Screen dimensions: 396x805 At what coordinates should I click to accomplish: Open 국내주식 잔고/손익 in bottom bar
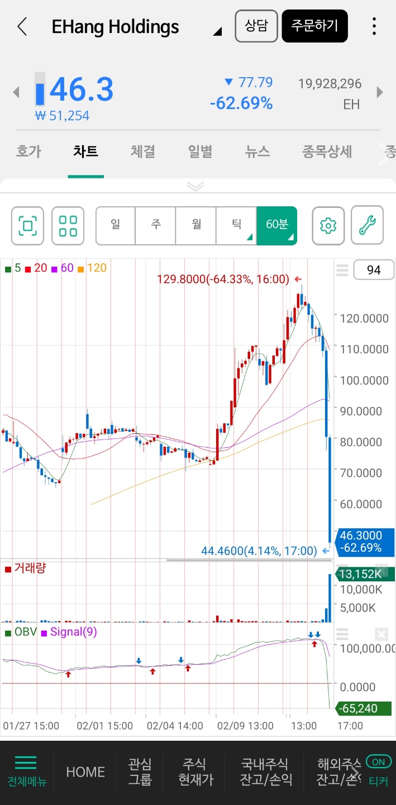tap(266, 772)
